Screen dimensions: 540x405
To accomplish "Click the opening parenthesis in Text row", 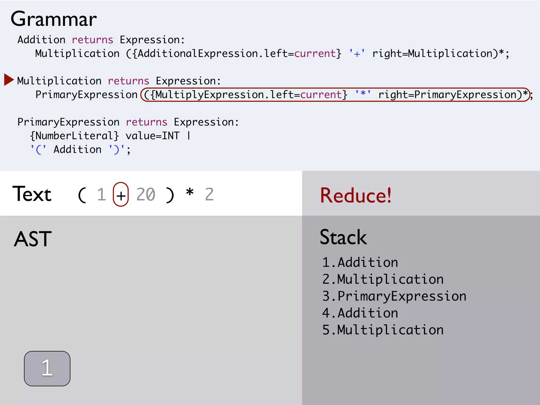I will [82, 195].
